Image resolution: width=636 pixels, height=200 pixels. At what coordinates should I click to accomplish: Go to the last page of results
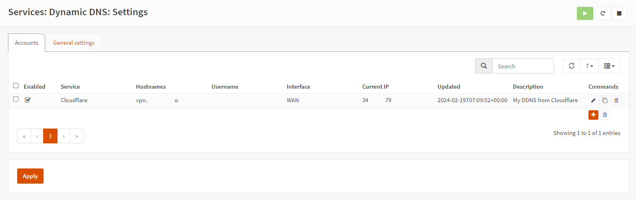pyautogui.click(x=77, y=136)
